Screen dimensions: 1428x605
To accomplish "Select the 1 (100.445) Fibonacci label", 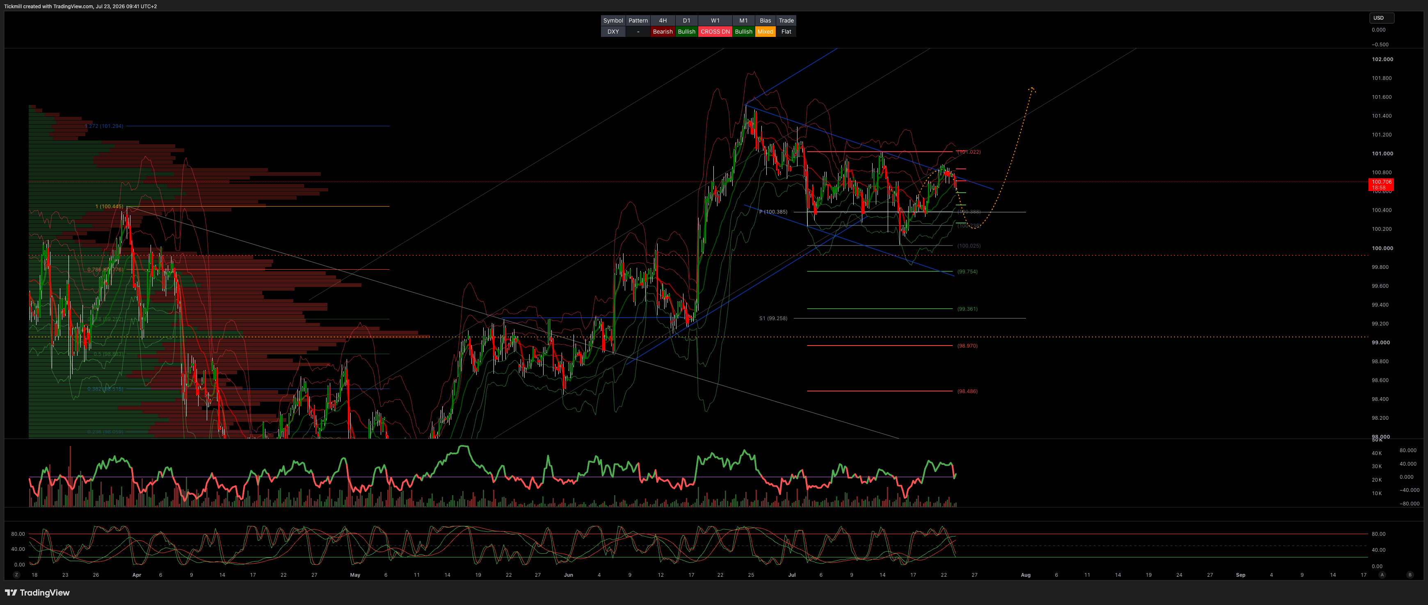I will (109, 207).
